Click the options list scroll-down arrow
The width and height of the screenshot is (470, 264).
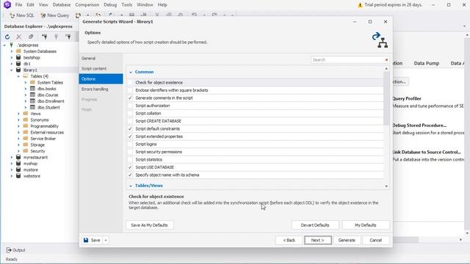[x=386, y=186]
